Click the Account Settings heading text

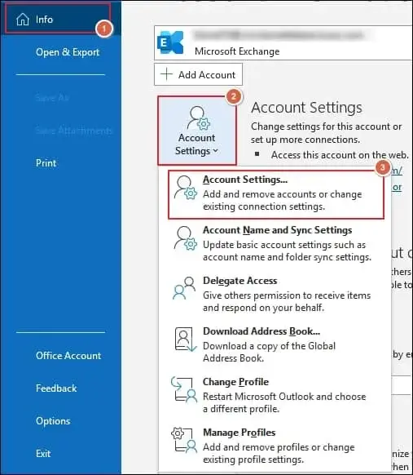[x=306, y=108]
